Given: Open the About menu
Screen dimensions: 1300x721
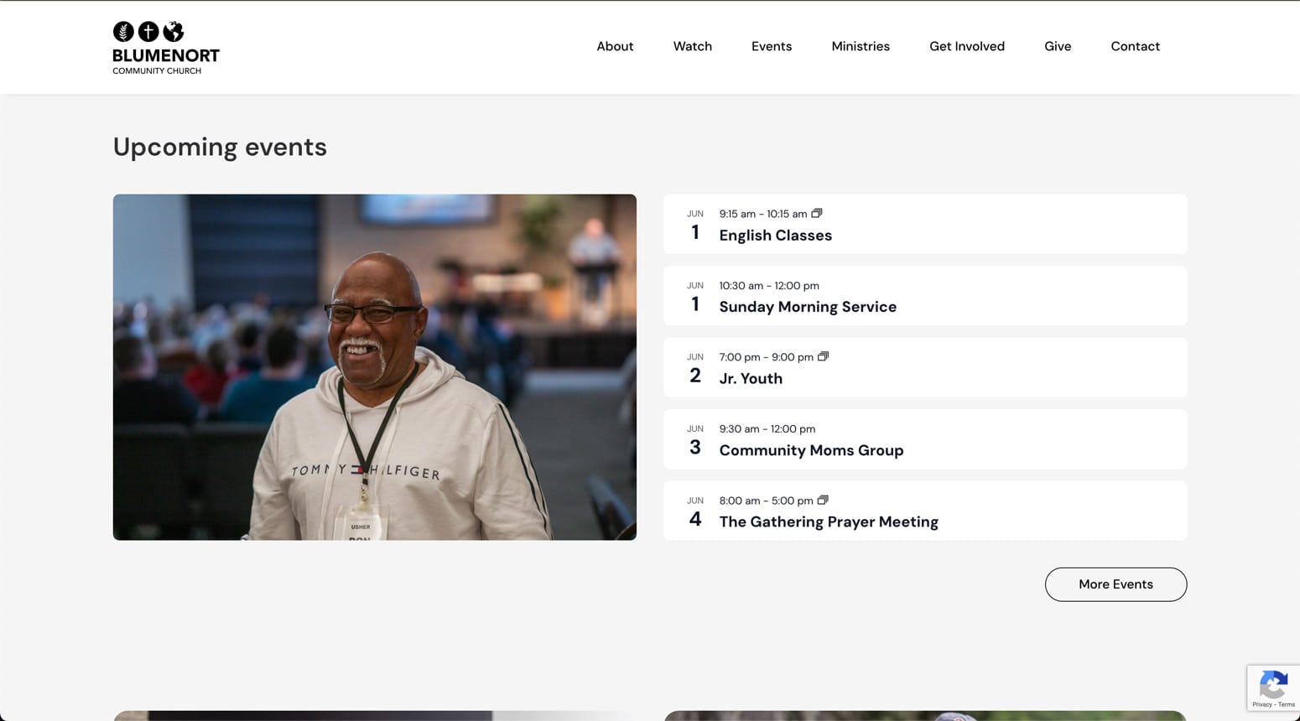Looking at the screenshot, I should tap(615, 46).
